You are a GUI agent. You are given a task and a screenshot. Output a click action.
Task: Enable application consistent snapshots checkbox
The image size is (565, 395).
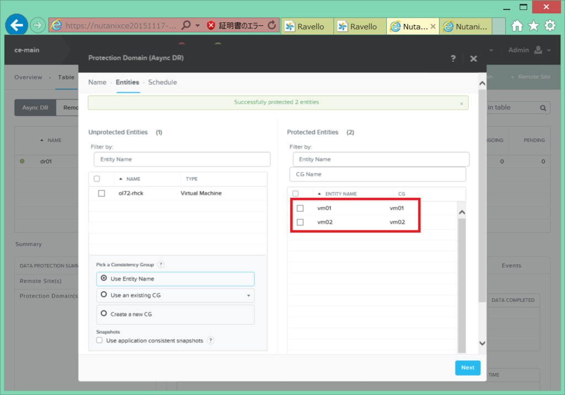click(x=99, y=340)
